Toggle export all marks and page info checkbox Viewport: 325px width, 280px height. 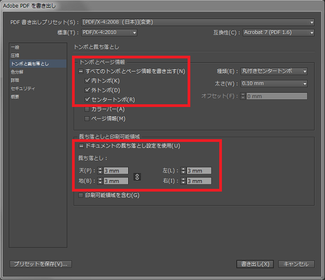point(81,72)
